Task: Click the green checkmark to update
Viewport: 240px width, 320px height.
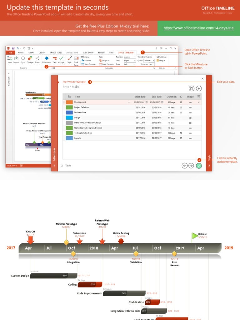Action: click(x=199, y=166)
